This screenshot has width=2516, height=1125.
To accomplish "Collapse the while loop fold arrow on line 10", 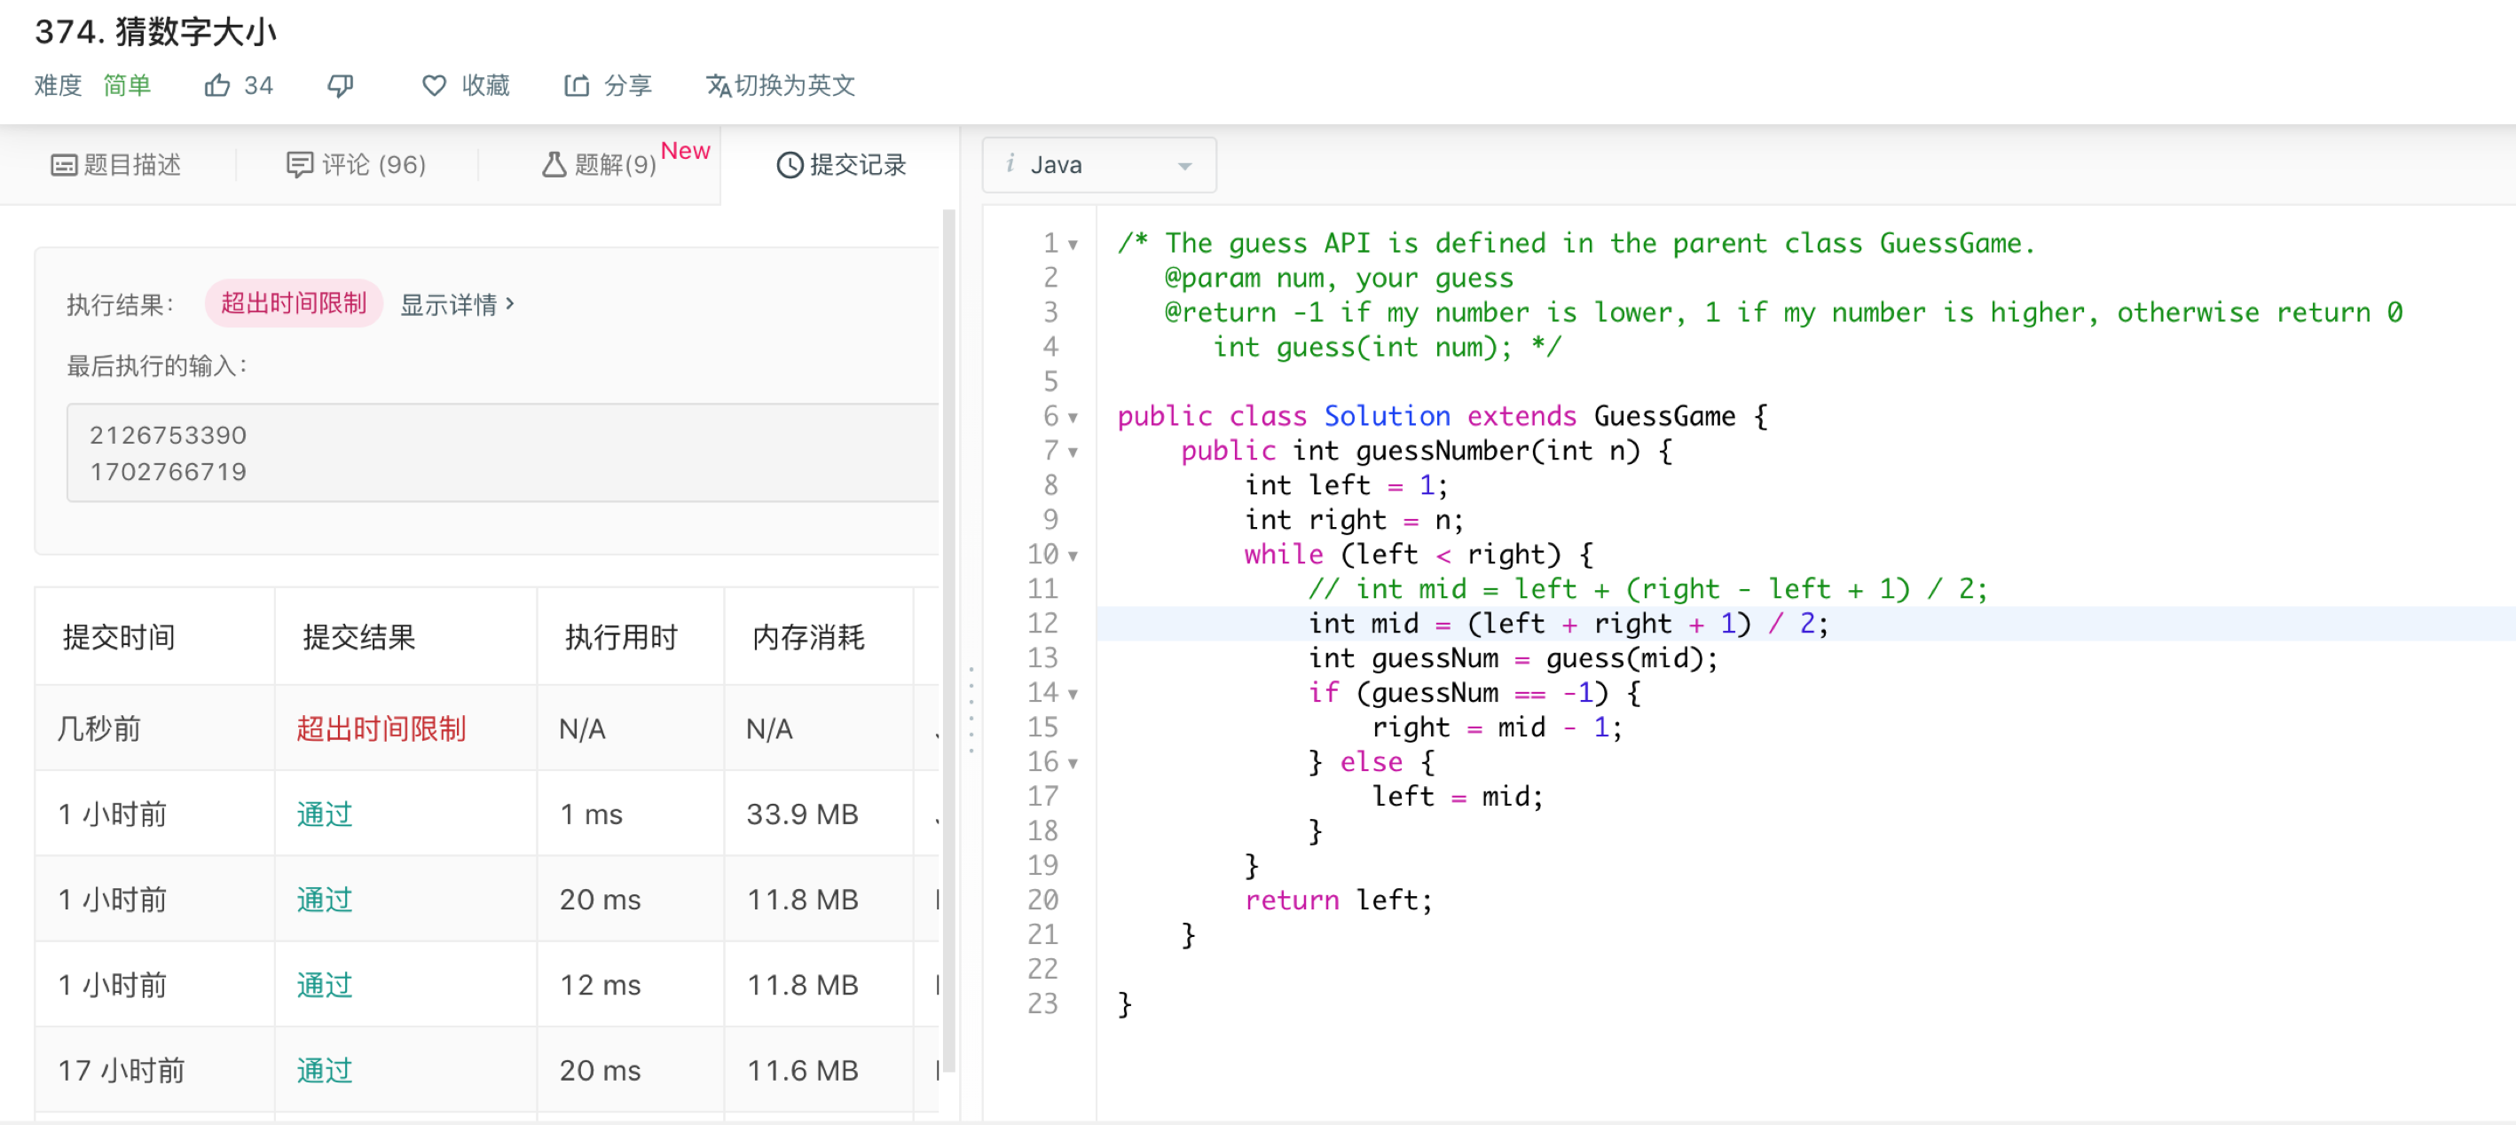I will click(1074, 555).
